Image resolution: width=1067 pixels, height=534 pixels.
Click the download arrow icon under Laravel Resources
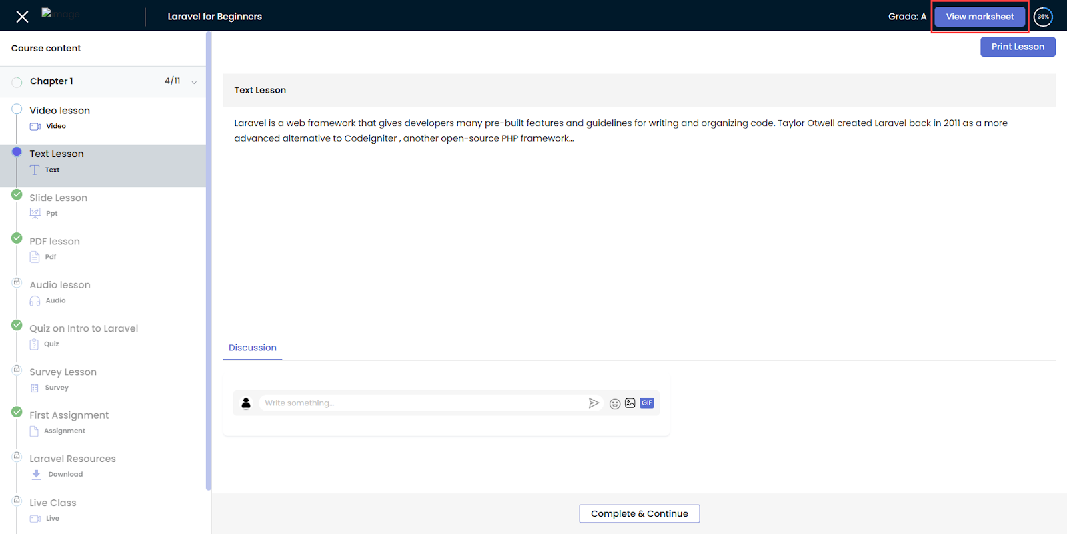36,475
